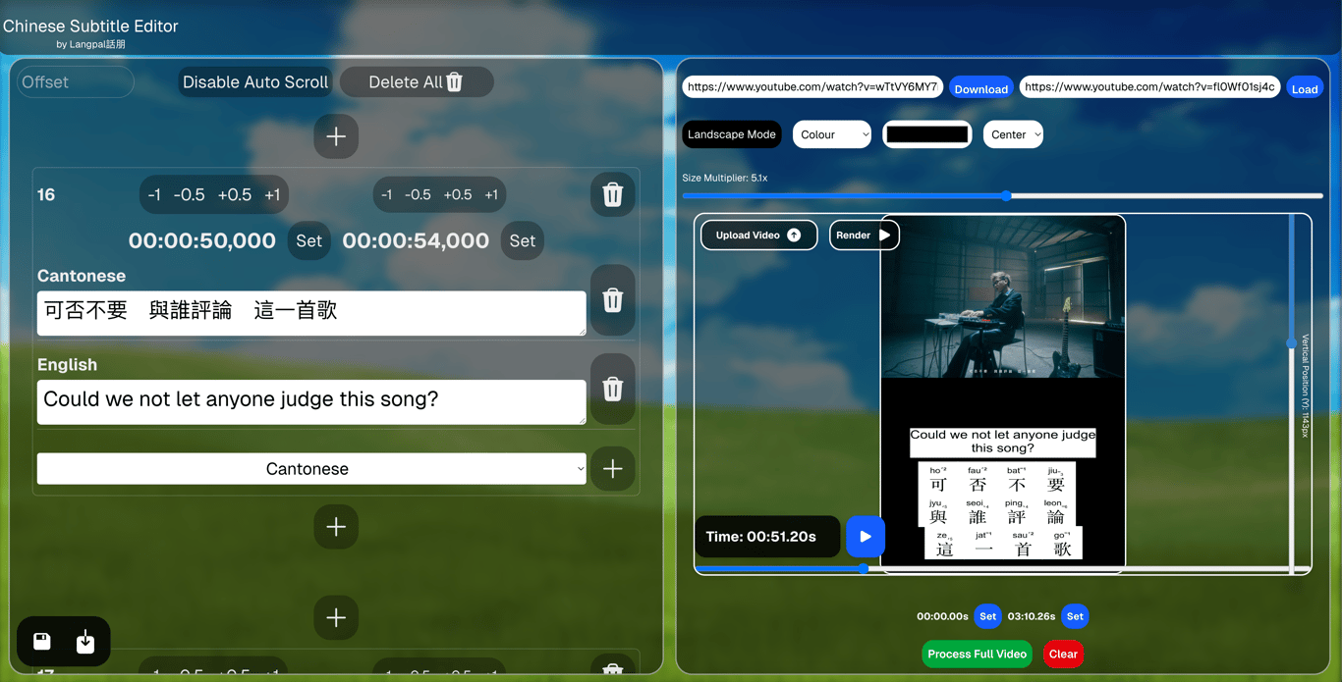This screenshot has width=1342, height=682.
Task: Click the download YouTube URL field
Action: [x=812, y=87]
